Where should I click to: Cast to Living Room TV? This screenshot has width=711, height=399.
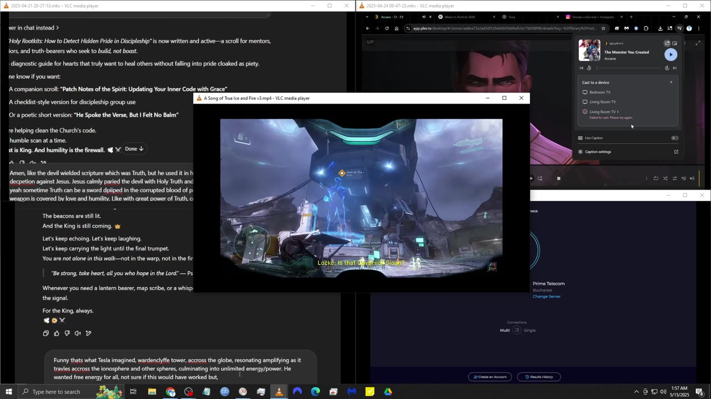(x=628, y=102)
